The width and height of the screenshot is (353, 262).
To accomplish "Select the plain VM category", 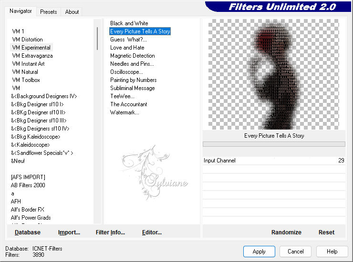I will tap(16, 88).
